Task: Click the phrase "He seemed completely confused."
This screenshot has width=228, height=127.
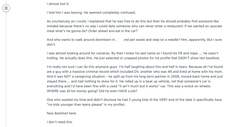Action: point(110,12)
